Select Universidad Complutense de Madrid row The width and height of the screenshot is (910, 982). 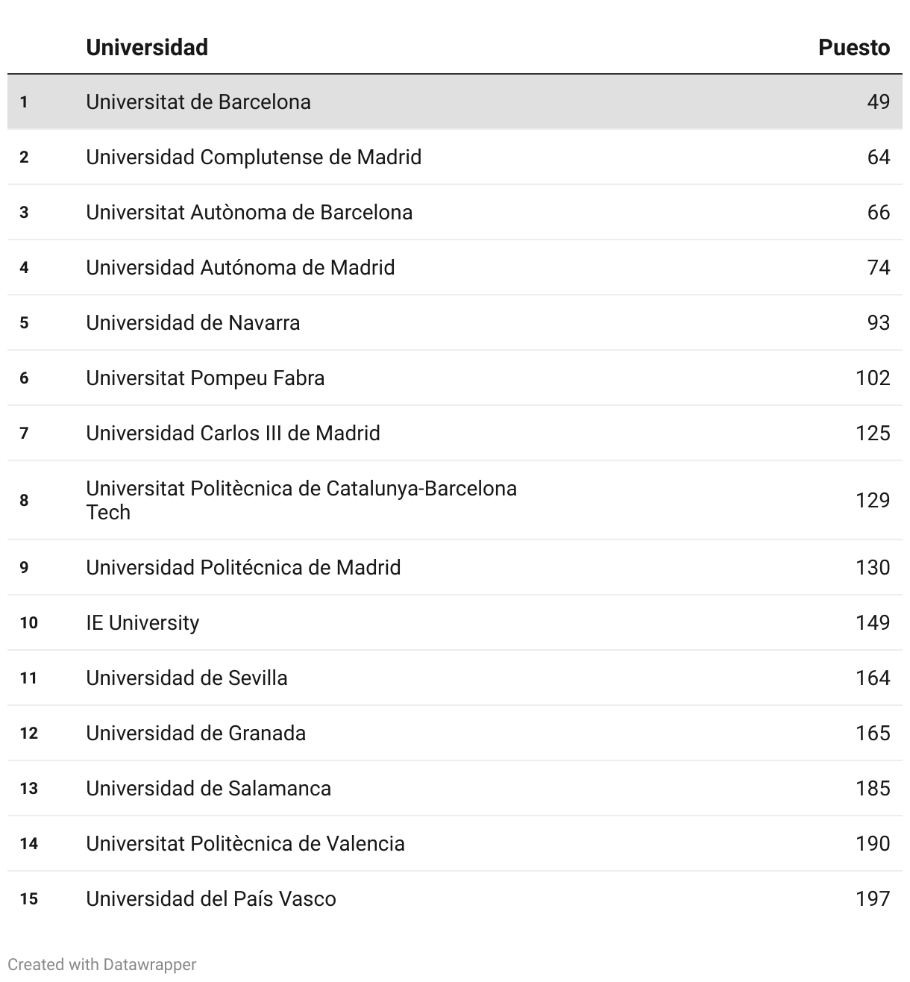click(455, 157)
